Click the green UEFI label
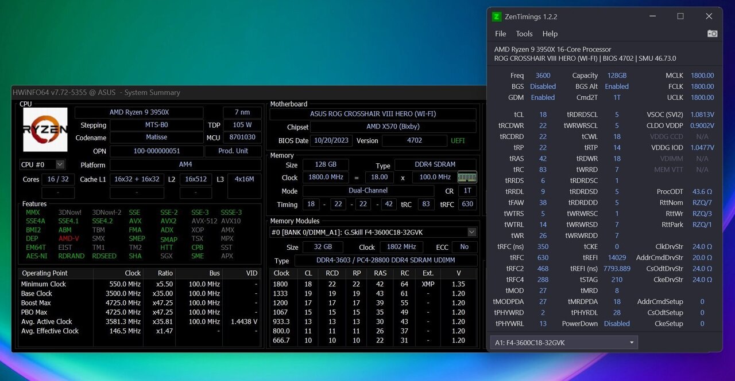Viewport: 735px width, 381px height. click(x=458, y=141)
